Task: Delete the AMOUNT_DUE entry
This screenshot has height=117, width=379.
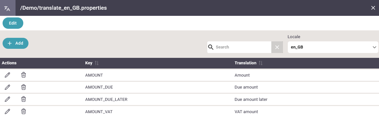Action: point(24,87)
